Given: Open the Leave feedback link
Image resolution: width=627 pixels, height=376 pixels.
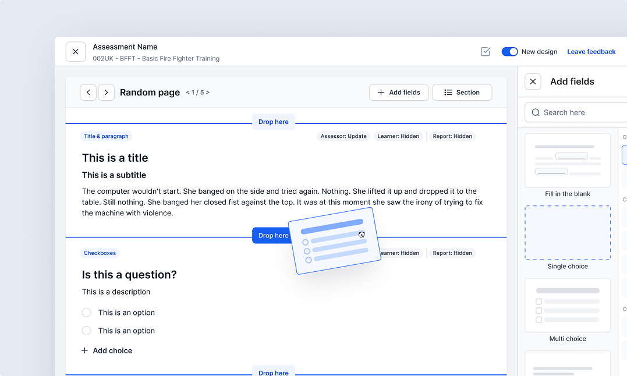Looking at the screenshot, I should pyautogui.click(x=591, y=52).
